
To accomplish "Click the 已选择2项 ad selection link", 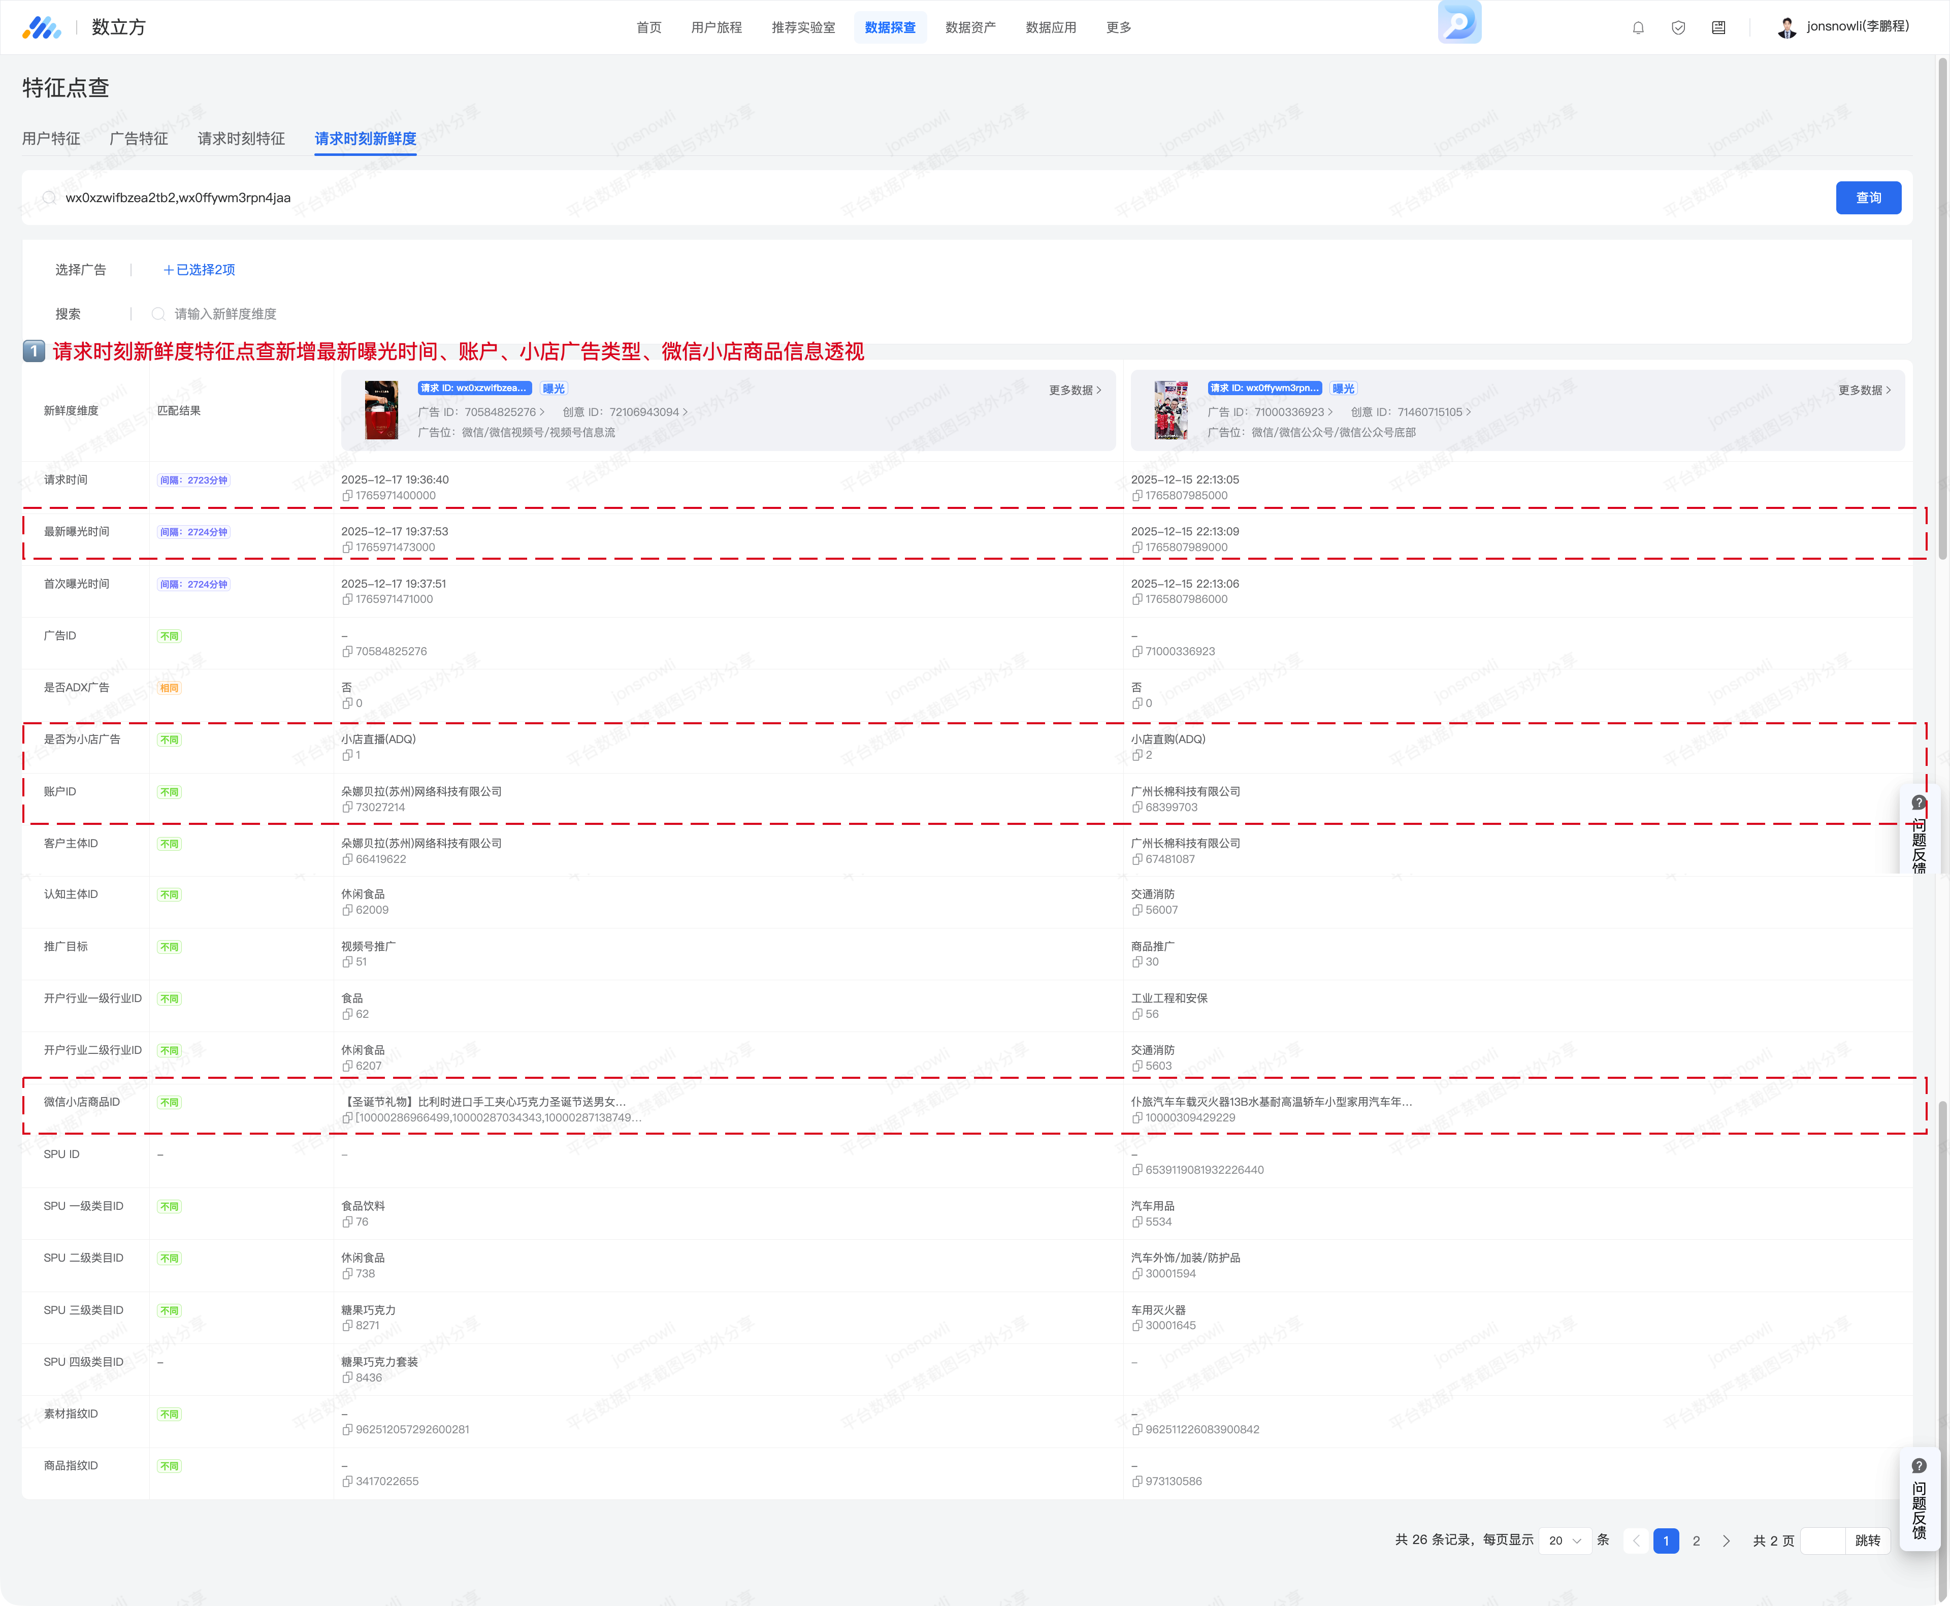I will pos(200,270).
